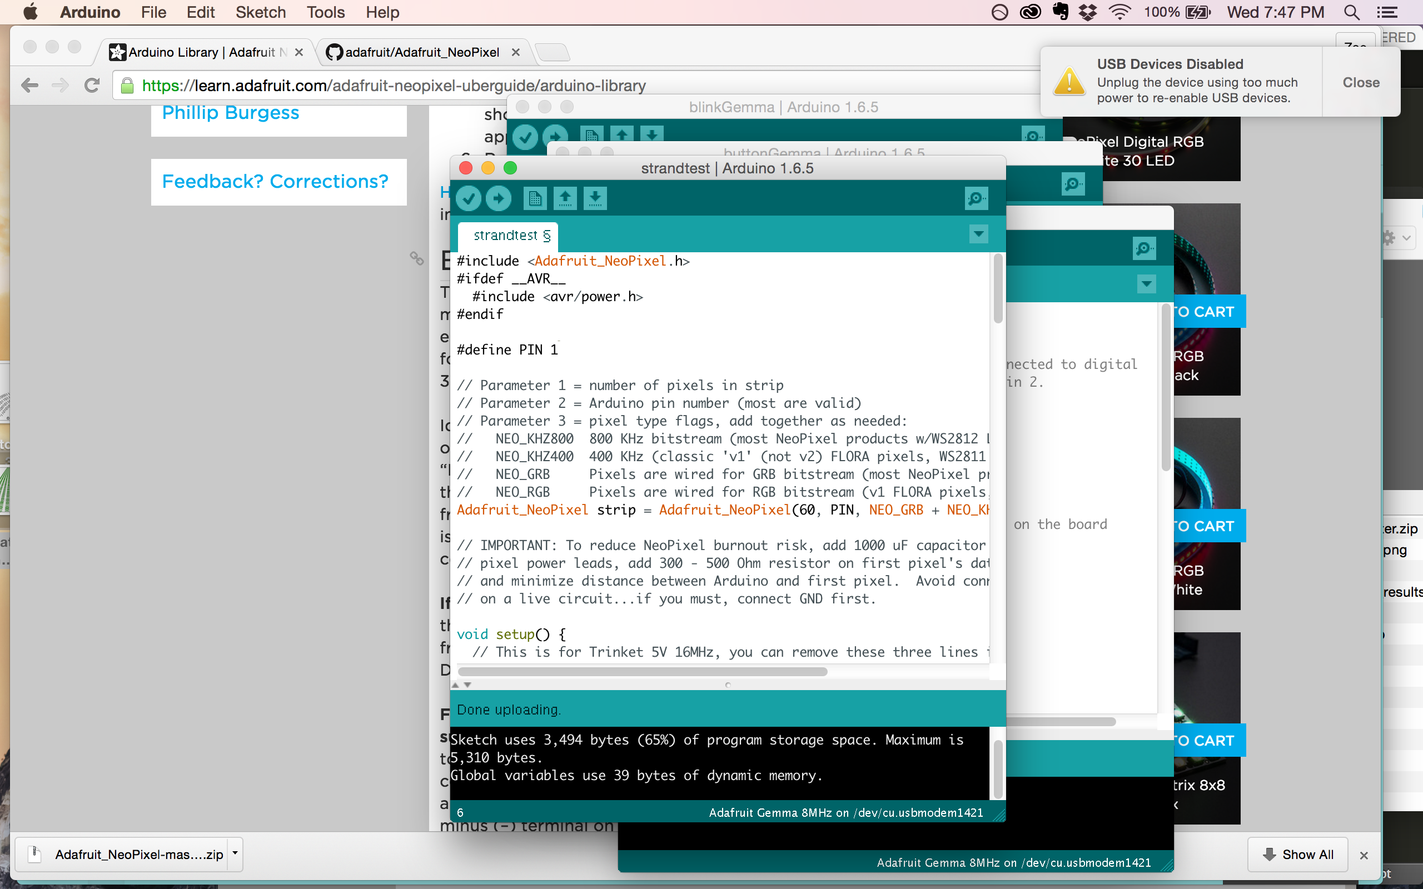Open the Help menu
The height and width of the screenshot is (889, 1423).
(382, 12)
